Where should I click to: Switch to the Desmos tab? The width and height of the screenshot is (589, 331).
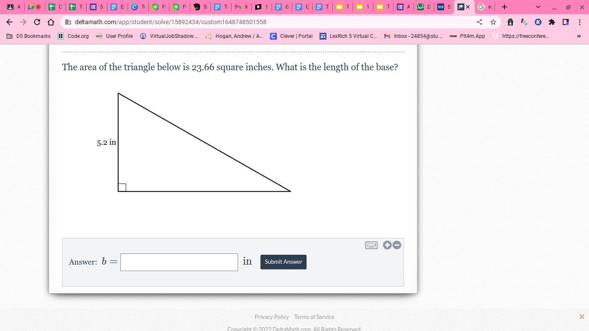423,7
